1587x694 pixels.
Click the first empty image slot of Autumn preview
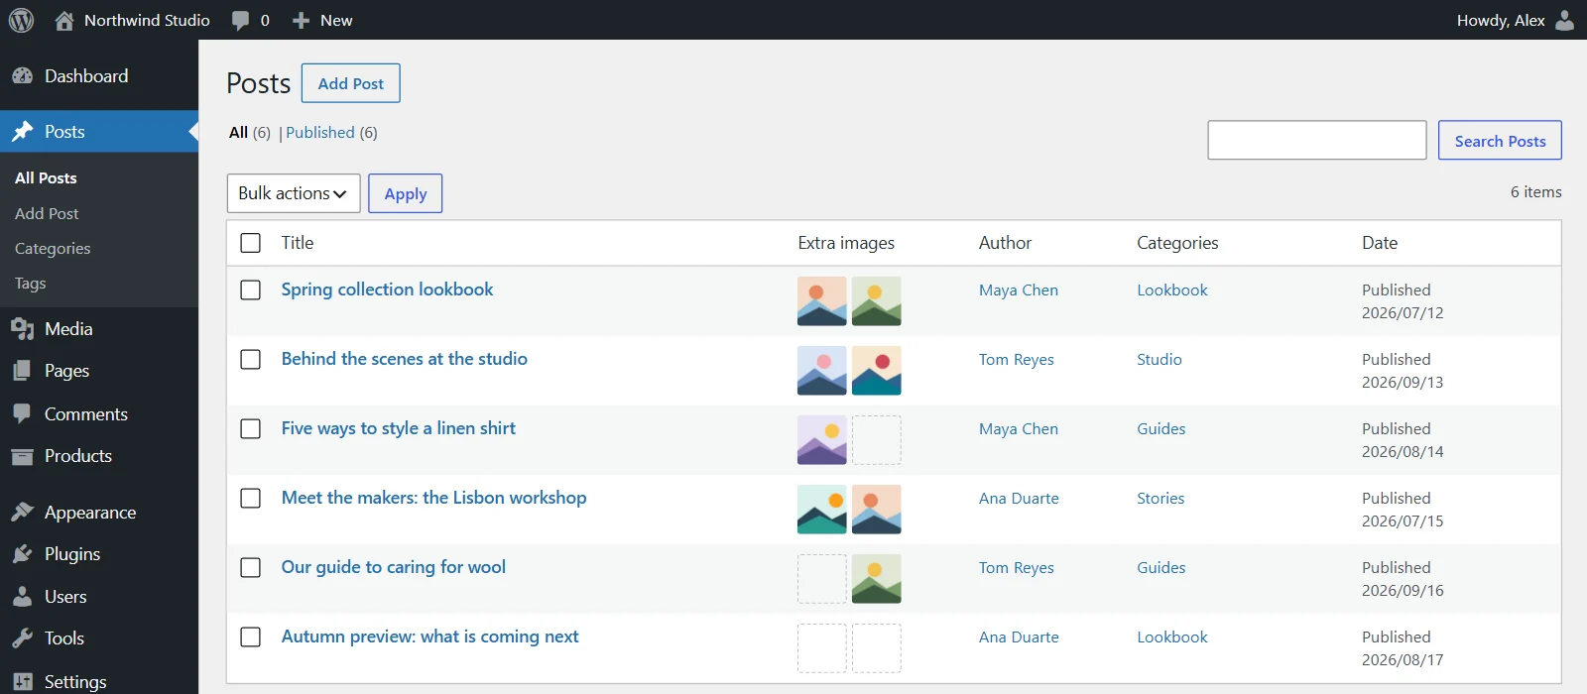click(822, 648)
